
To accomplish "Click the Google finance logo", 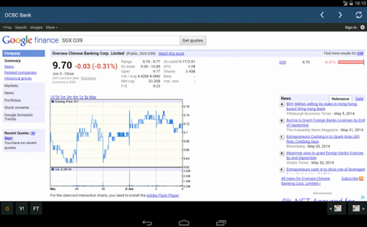I will (30, 40).
